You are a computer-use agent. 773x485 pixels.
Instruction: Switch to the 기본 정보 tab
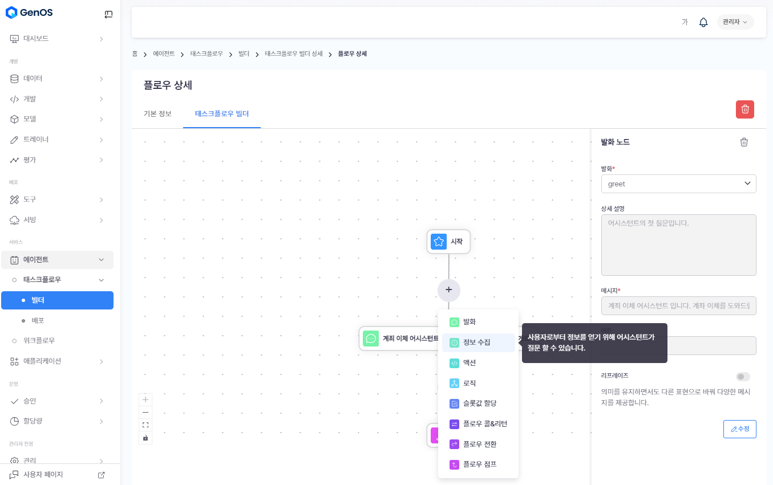pyautogui.click(x=157, y=113)
